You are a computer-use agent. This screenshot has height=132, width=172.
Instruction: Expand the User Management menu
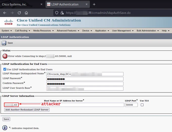click(x=123, y=31)
